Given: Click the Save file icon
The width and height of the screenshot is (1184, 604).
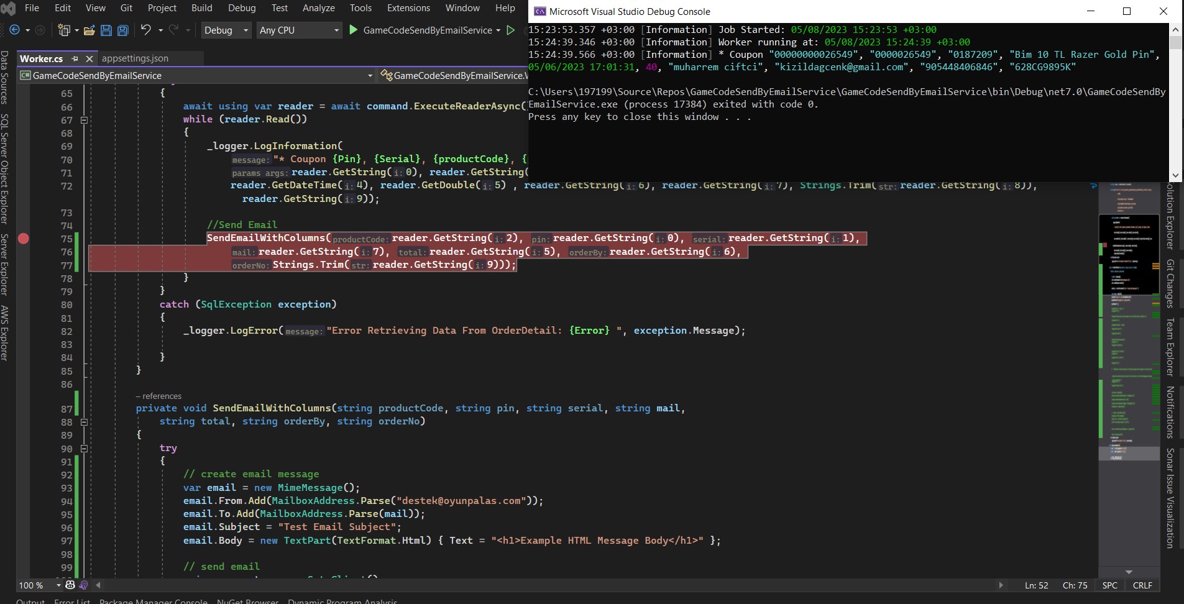Looking at the screenshot, I should click(106, 30).
